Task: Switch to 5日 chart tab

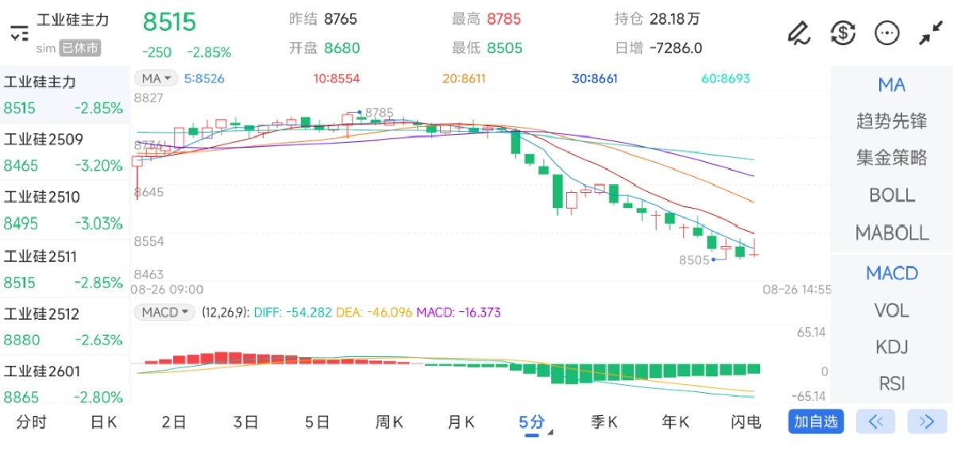Action: [317, 422]
